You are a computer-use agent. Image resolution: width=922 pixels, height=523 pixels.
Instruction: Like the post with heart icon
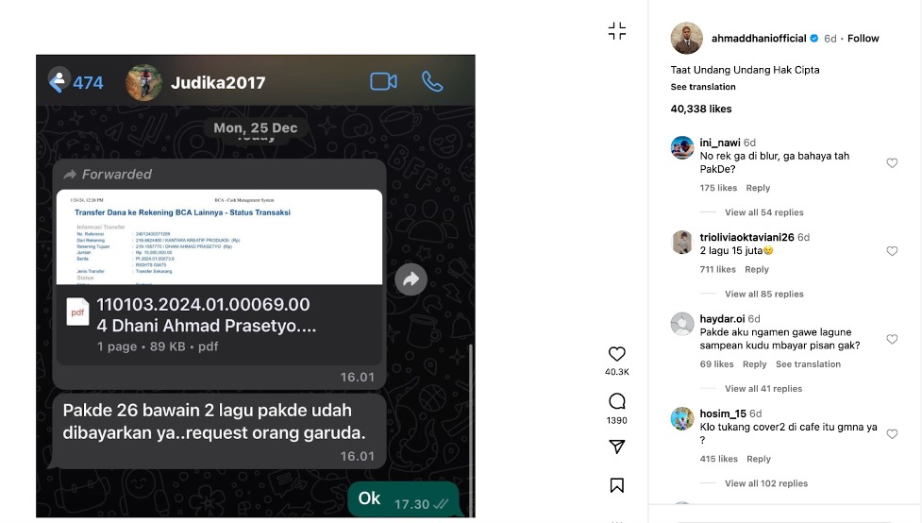pos(617,354)
